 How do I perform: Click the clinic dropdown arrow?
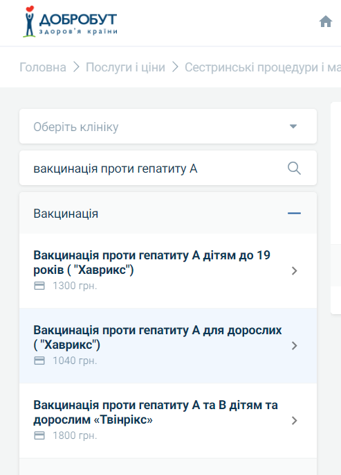pos(293,126)
